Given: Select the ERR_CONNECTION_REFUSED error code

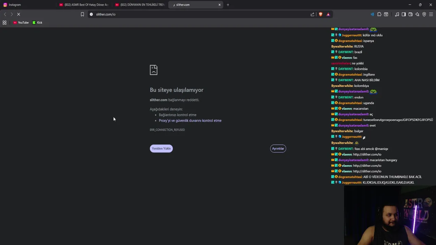Looking at the screenshot, I should [x=167, y=130].
